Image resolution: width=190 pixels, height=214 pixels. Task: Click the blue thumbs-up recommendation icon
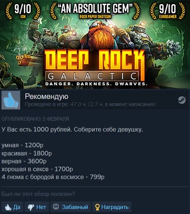pyautogui.click(x=11, y=100)
